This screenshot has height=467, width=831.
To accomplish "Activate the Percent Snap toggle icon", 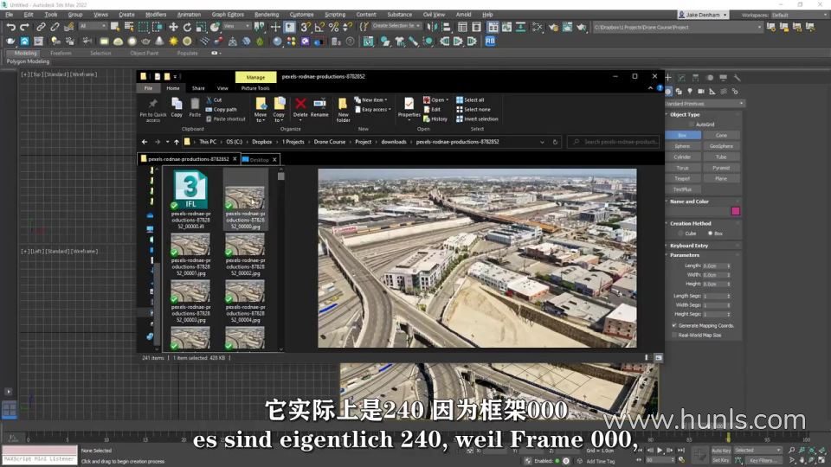I will (333, 27).
